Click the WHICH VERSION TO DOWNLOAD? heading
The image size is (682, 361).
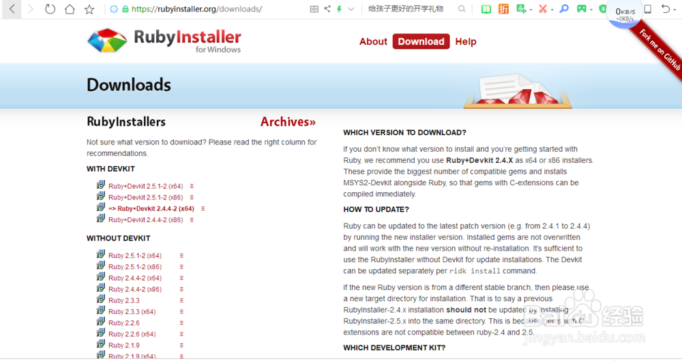coord(404,133)
